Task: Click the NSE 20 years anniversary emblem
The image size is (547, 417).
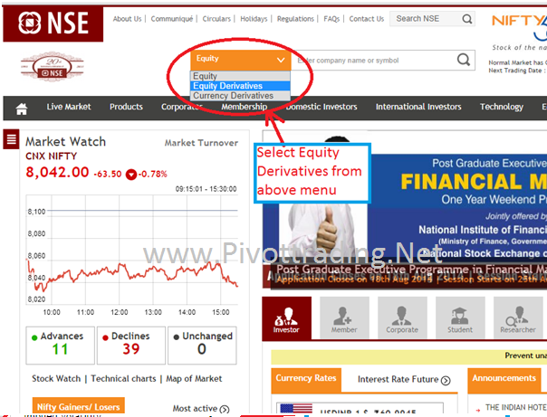Action: (x=53, y=66)
